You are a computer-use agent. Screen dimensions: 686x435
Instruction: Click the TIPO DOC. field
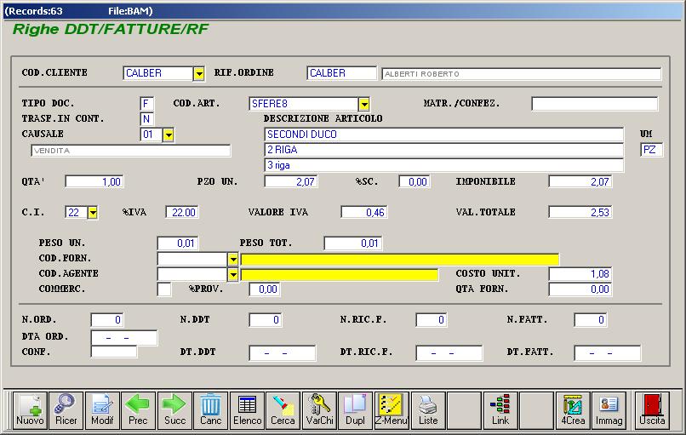pos(146,104)
